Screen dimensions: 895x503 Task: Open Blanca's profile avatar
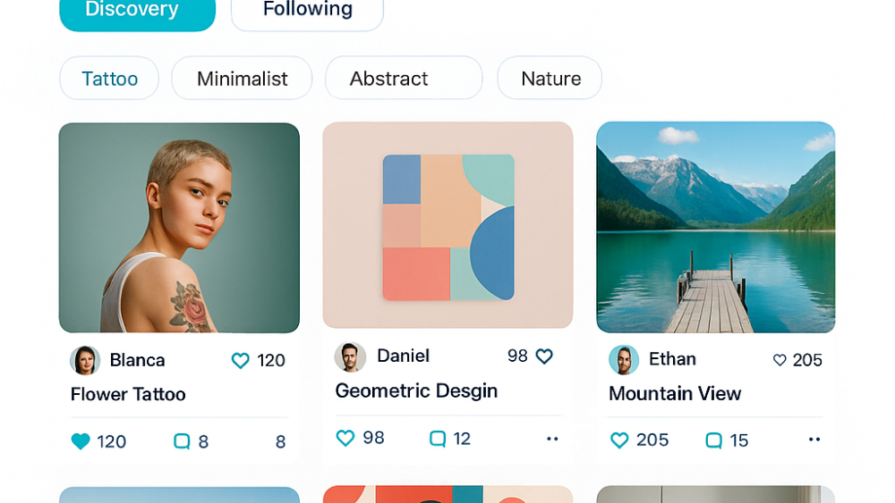coord(85,360)
